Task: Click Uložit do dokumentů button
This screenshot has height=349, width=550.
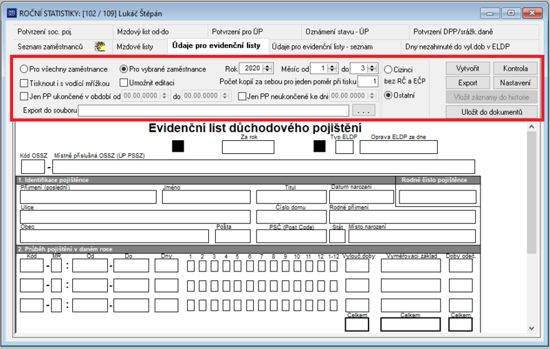Action: (x=492, y=112)
